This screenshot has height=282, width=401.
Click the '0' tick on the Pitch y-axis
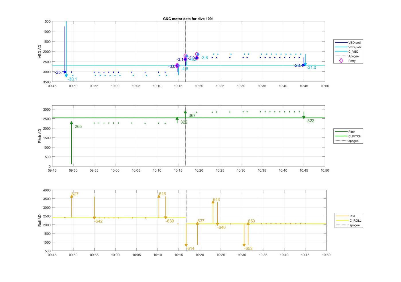[x=50, y=167]
